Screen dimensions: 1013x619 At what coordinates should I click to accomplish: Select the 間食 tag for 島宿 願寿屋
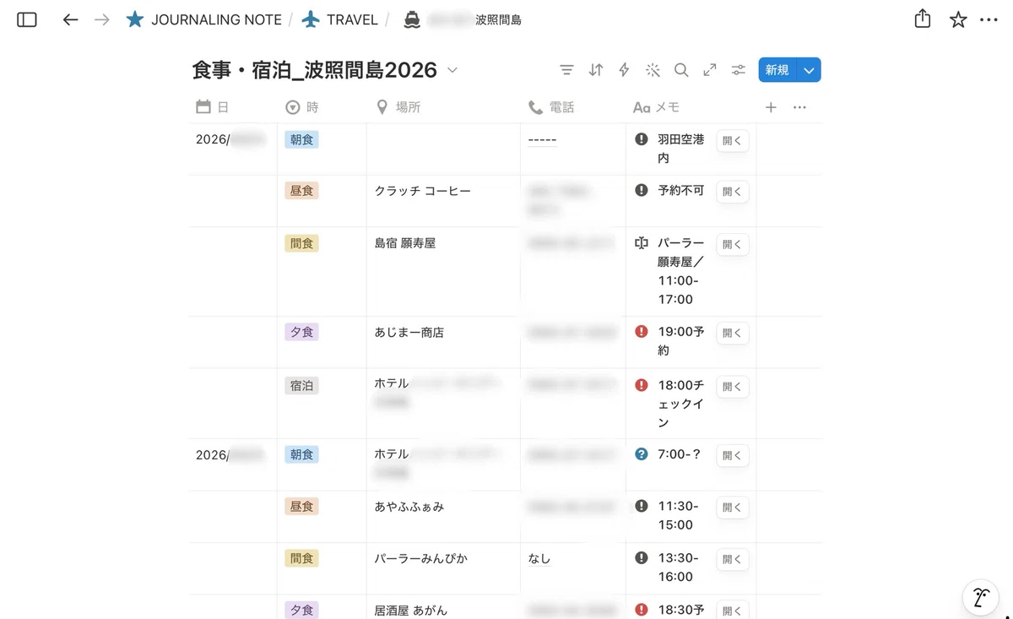[x=301, y=243]
